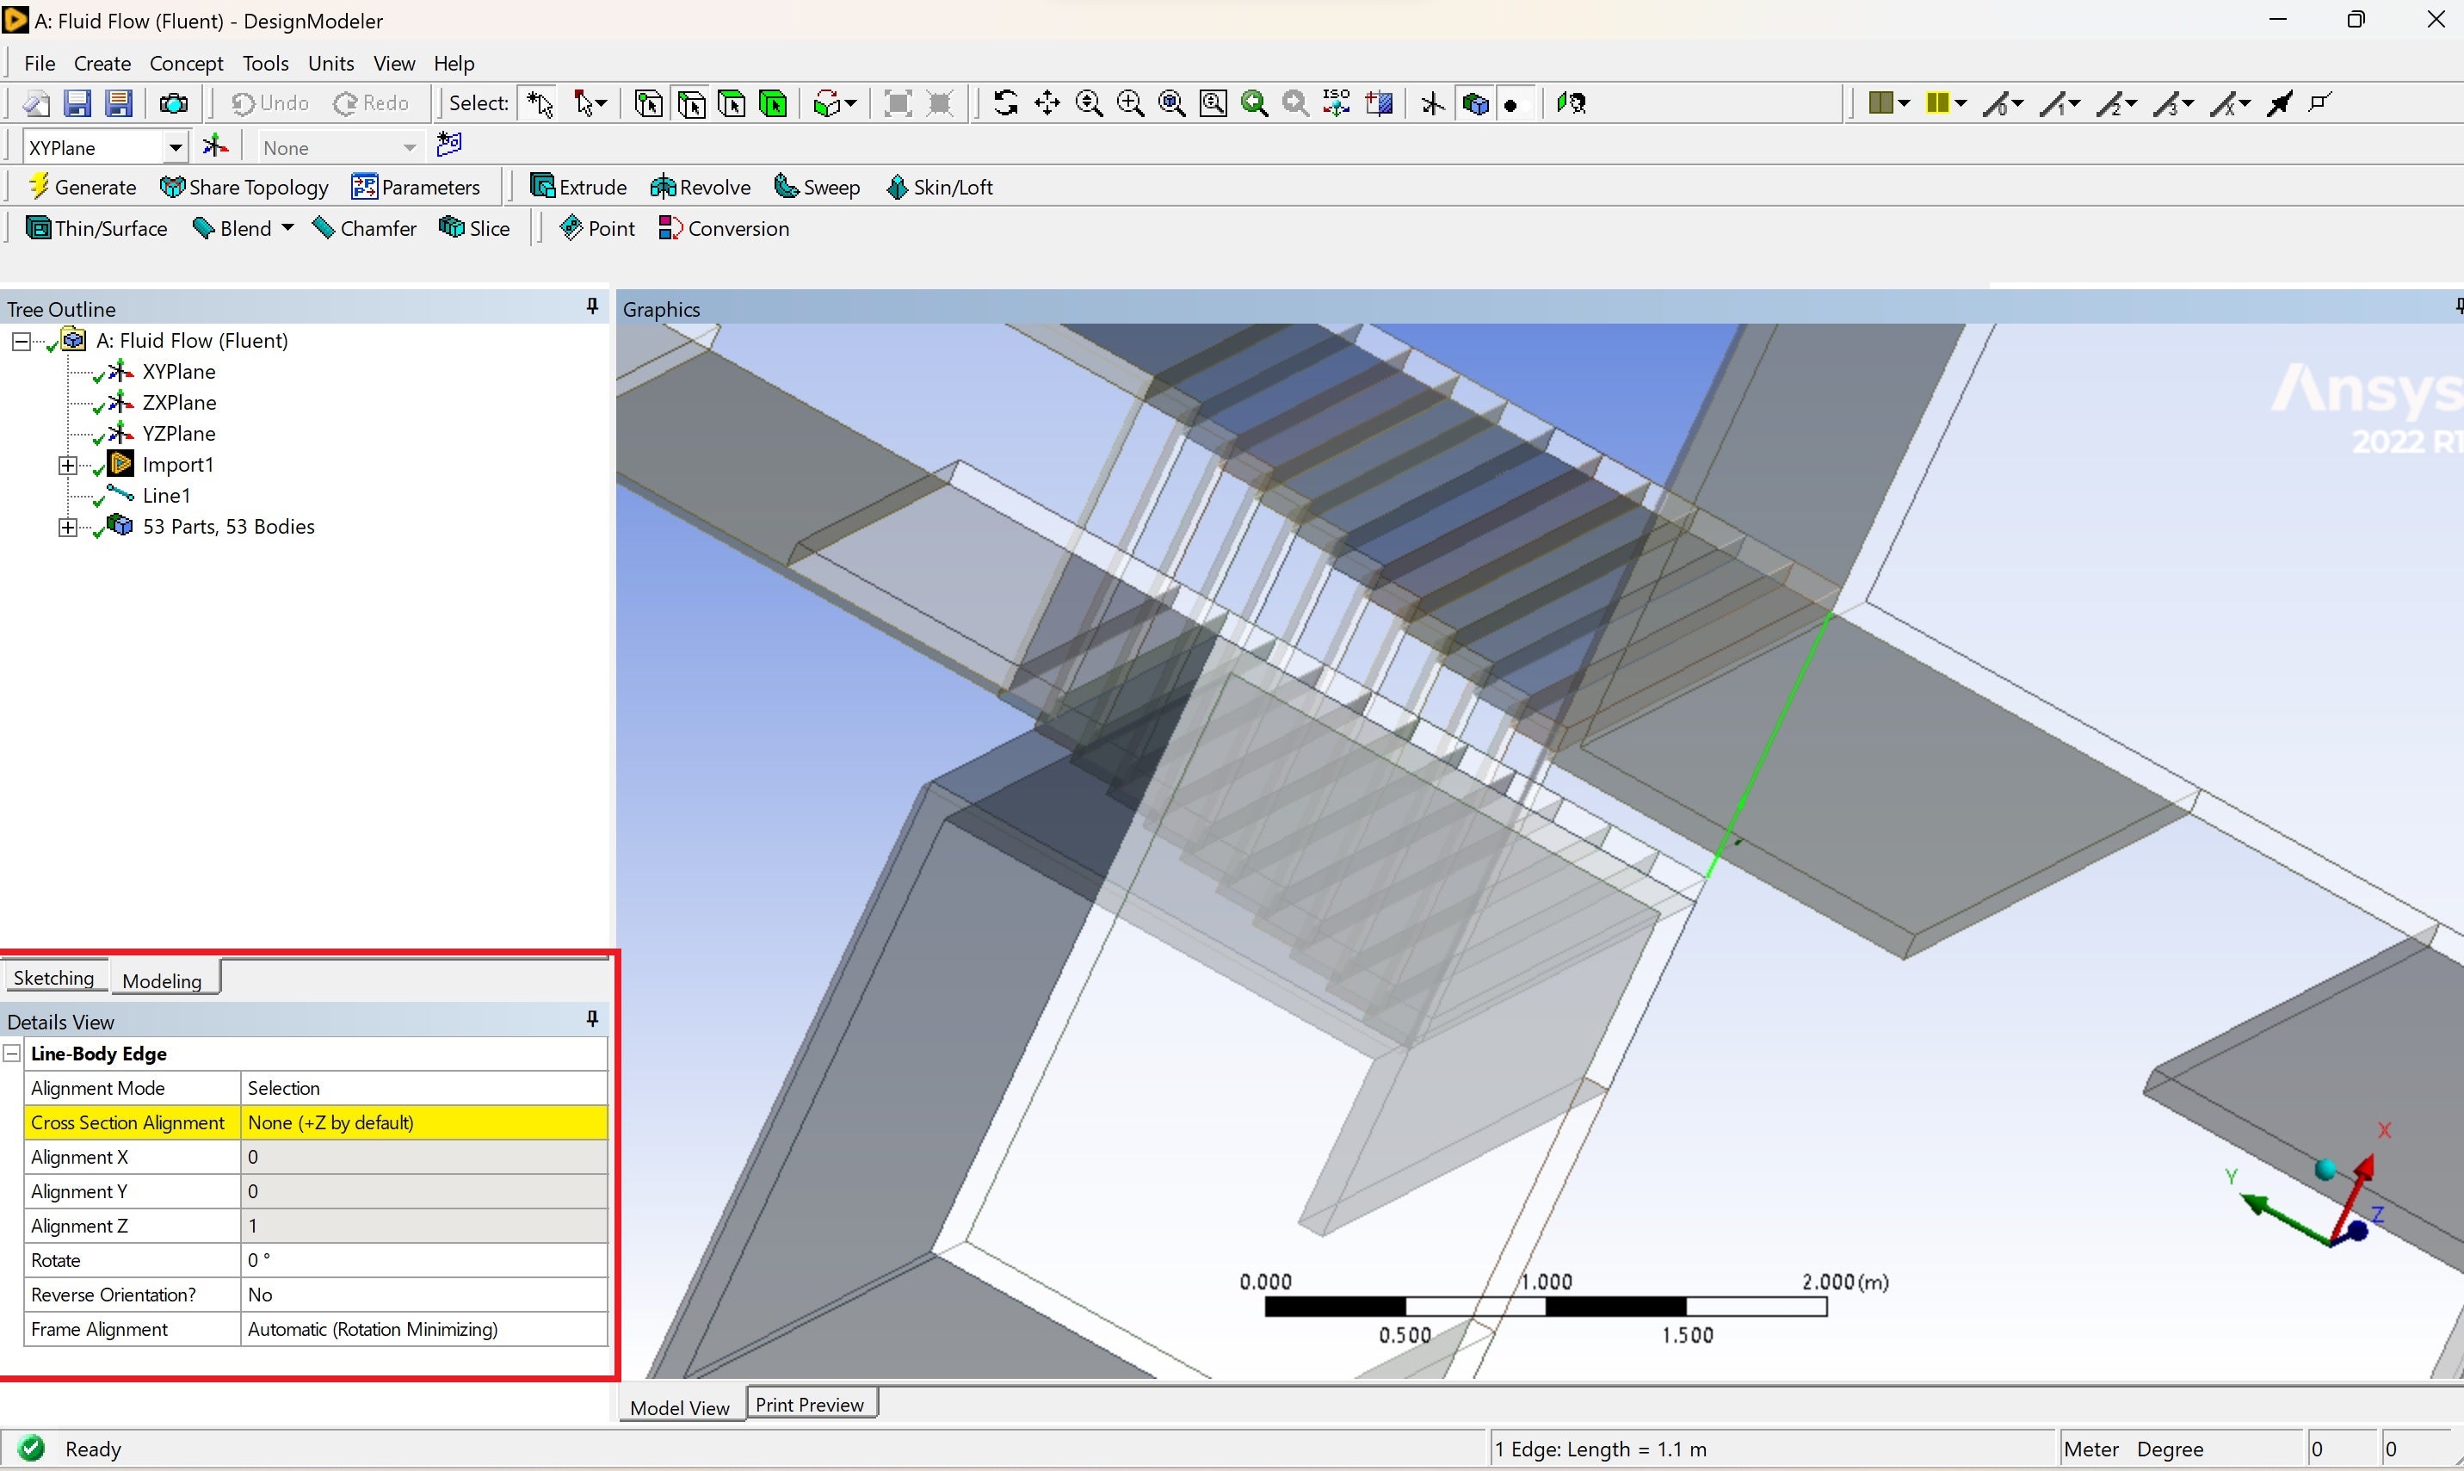Expand the Import1 tree node
Image resolution: width=2464 pixels, height=1471 pixels.
pos(67,464)
